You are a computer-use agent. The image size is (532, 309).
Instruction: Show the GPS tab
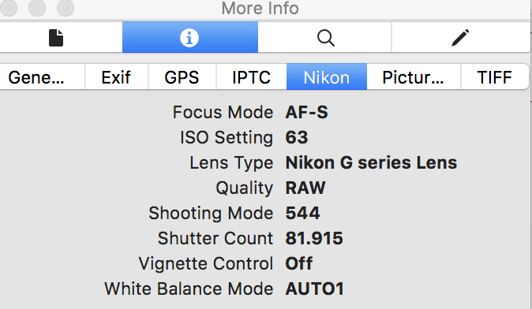pyautogui.click(x=182, y=77)
